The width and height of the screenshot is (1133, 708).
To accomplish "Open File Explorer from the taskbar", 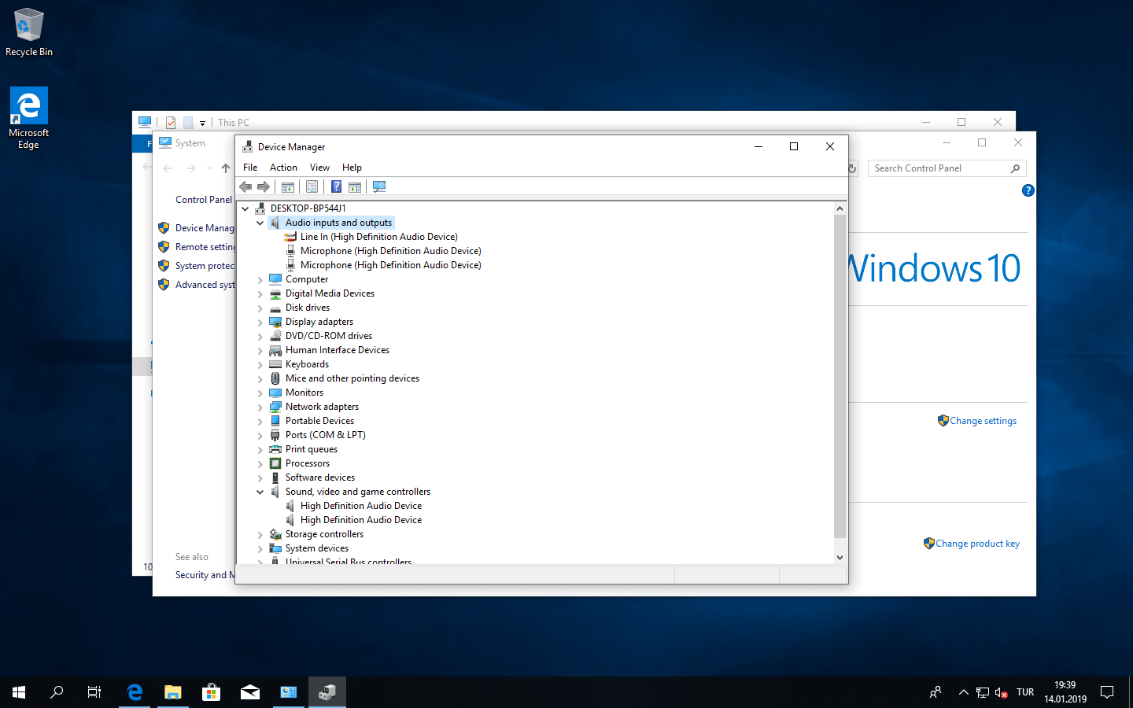I will pos(172,692).
